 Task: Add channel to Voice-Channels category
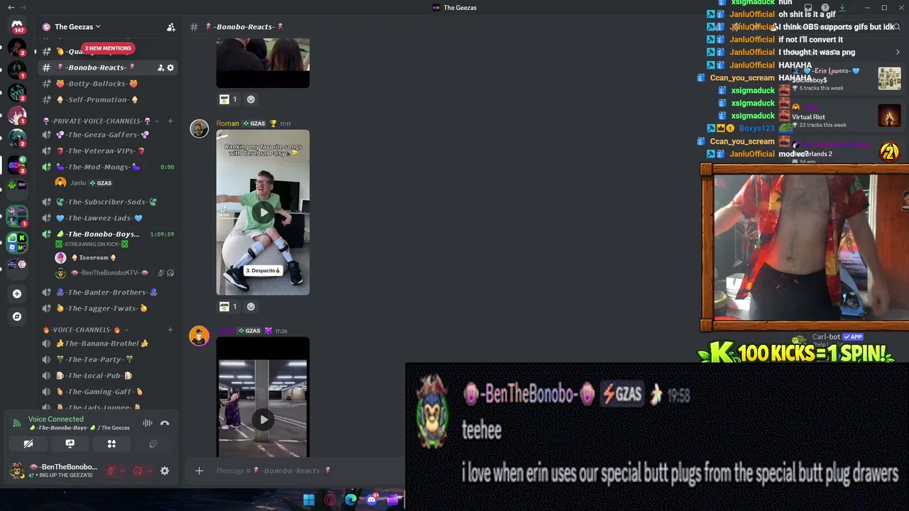pyautogui.click(x=170, y=330)
